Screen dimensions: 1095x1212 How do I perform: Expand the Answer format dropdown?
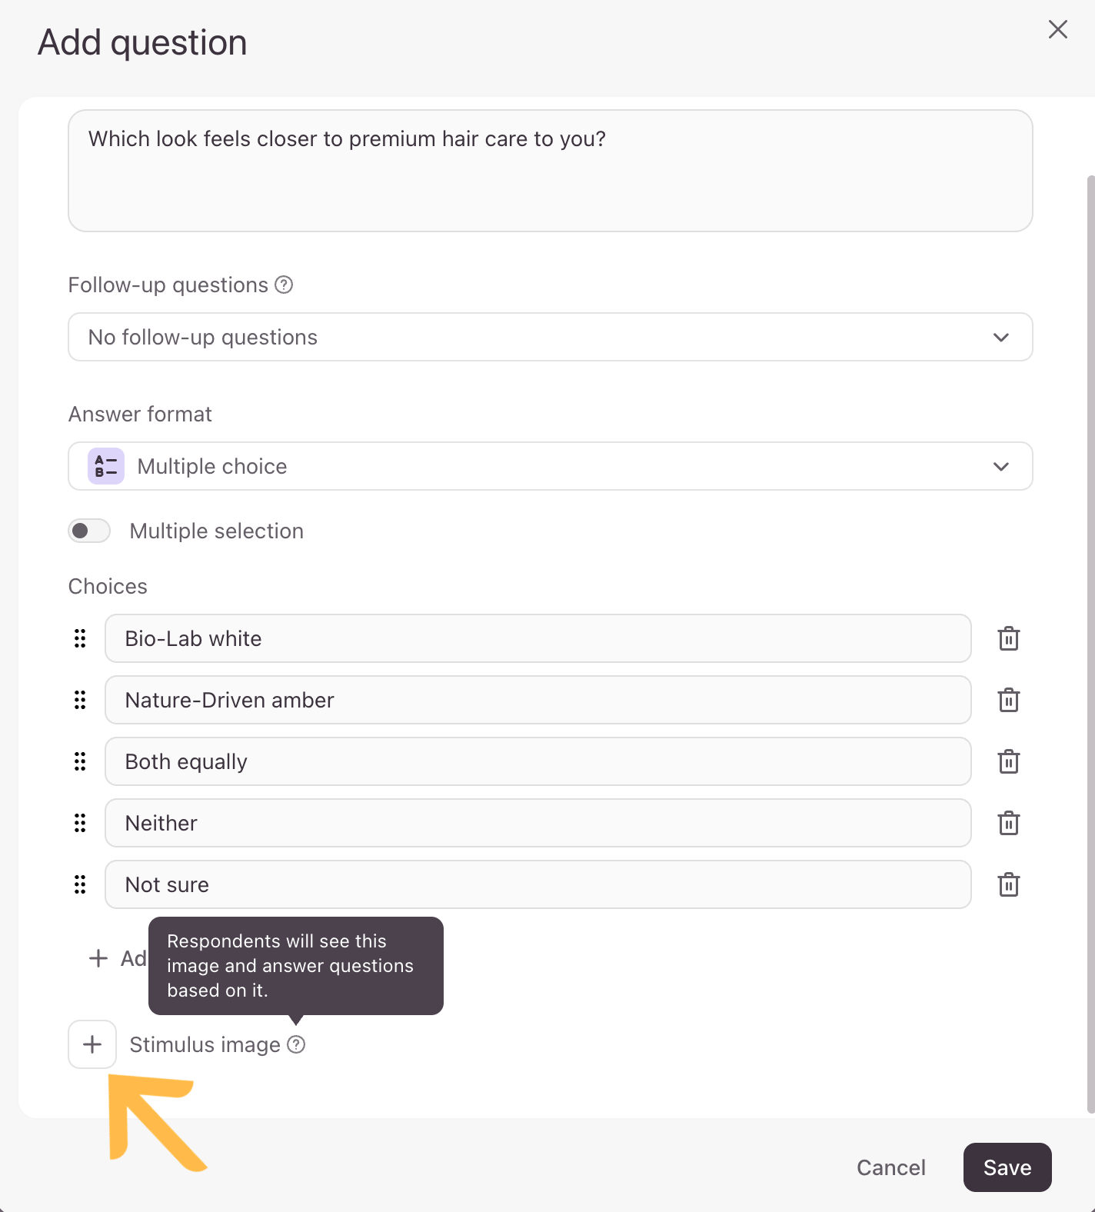click(551, 466)
